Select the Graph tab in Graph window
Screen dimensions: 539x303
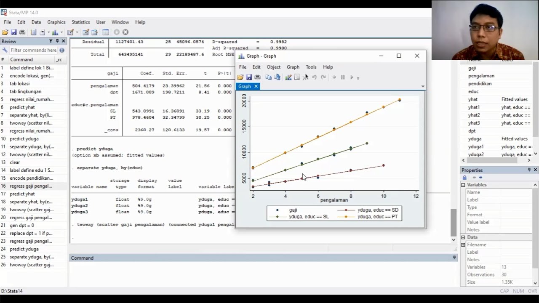pos(245,86)
